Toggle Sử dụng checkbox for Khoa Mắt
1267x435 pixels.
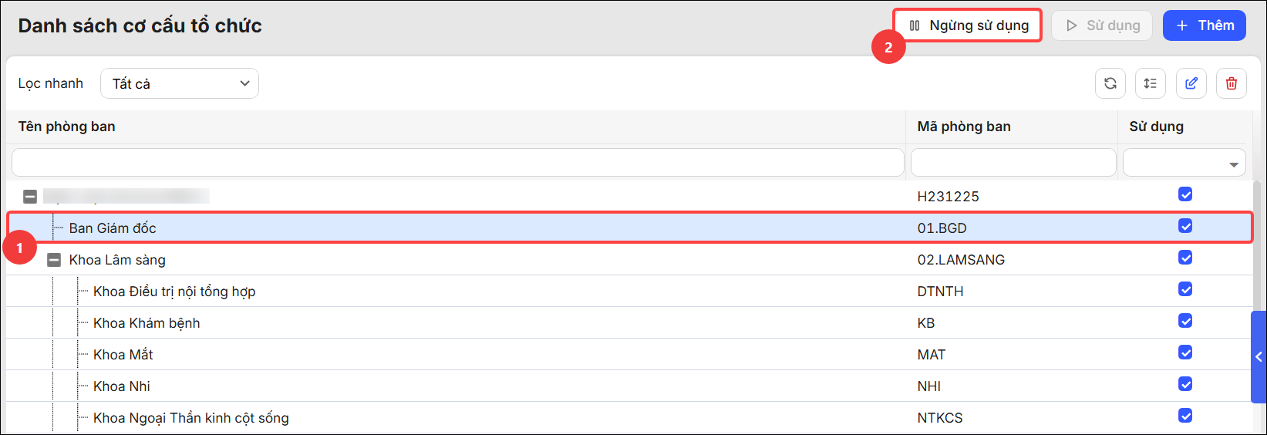1185,352
